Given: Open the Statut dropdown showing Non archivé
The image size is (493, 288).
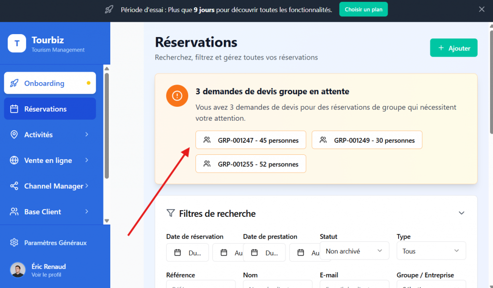Looking at the screenshot, I should [354, 251].
